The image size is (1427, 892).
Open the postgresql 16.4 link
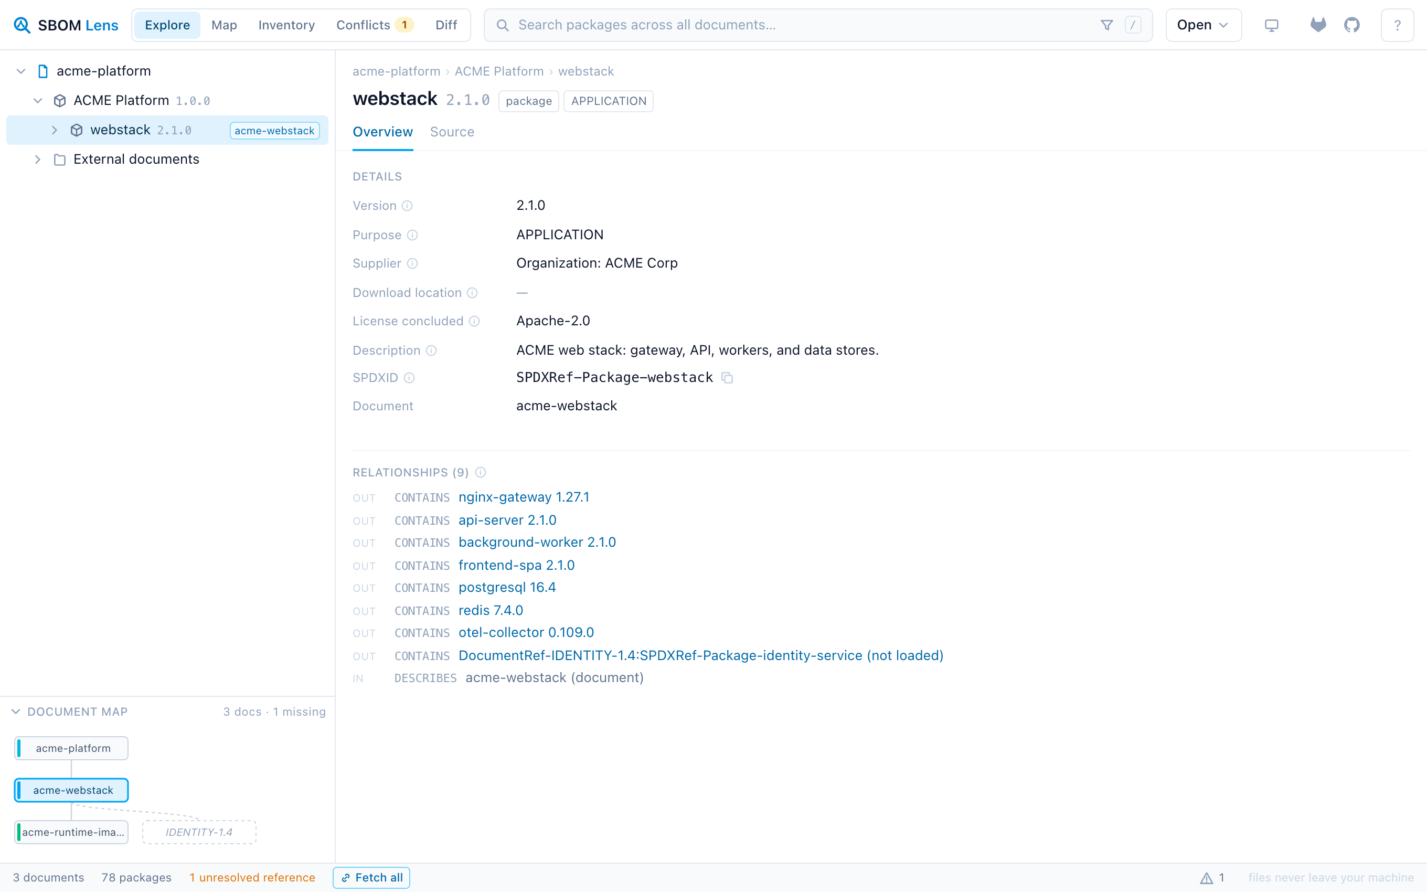[x=507, y=588]
